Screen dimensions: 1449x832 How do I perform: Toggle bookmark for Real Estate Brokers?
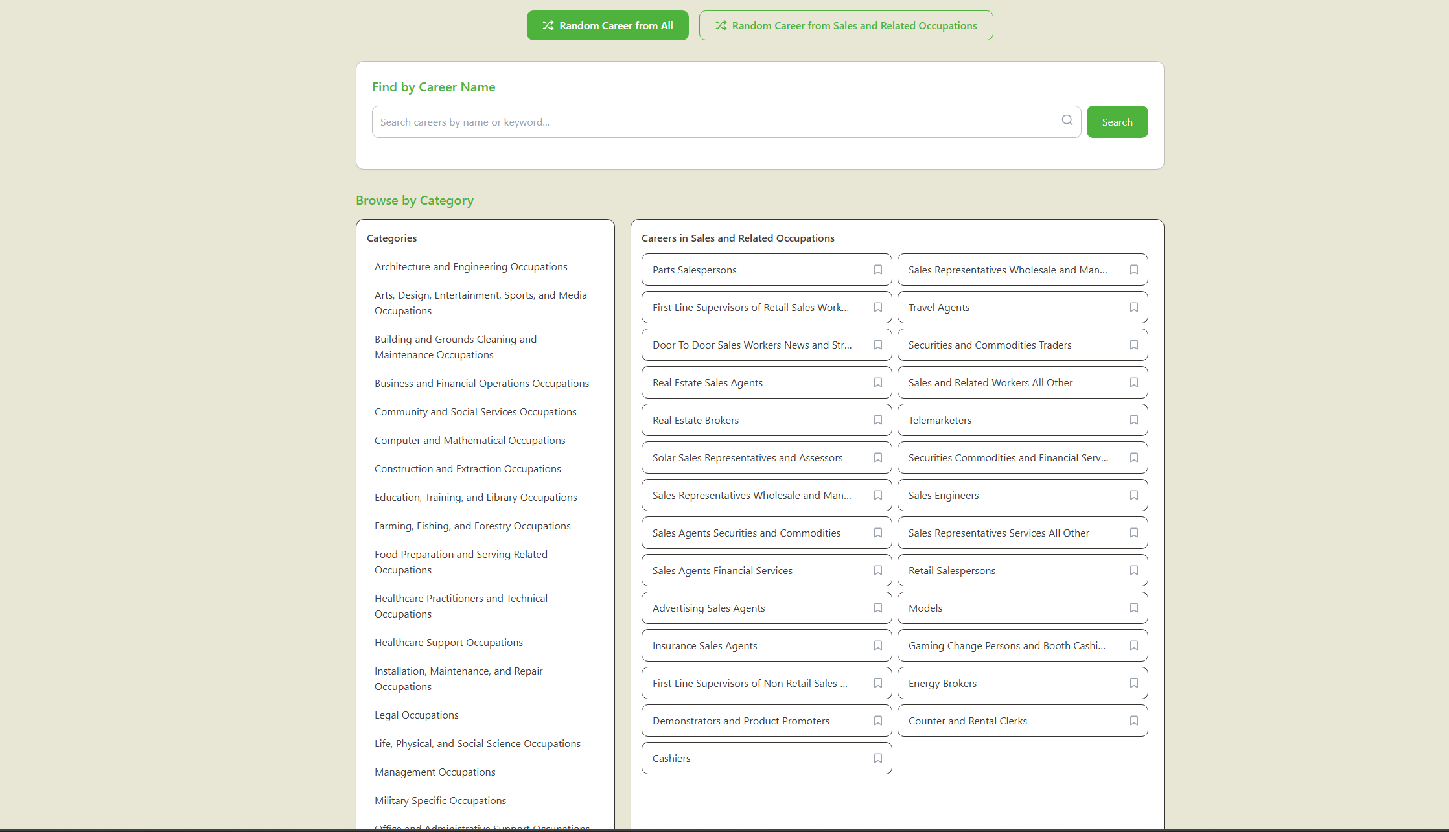tap(878, 420)
